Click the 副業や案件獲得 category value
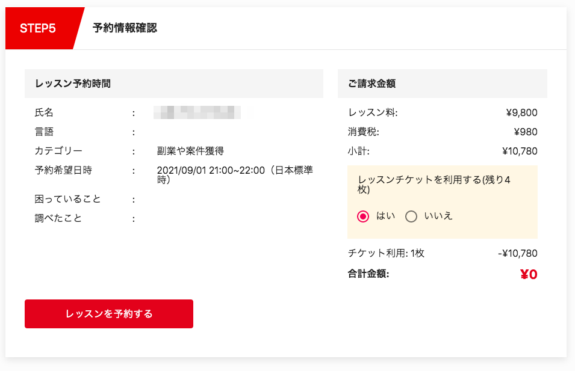575x371 pixels. pos(190,151)
